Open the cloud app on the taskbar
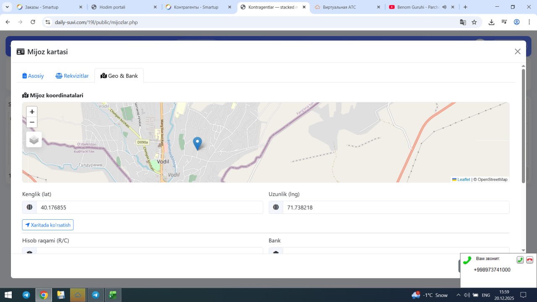 pyautogui.click(x=78, y=295)
